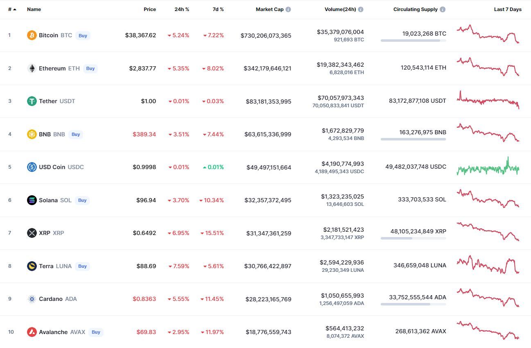The width and height of the screenshot is (531, 348).
Task: Click Cardano price $0.8363
Action: click(x=144, y=299)
